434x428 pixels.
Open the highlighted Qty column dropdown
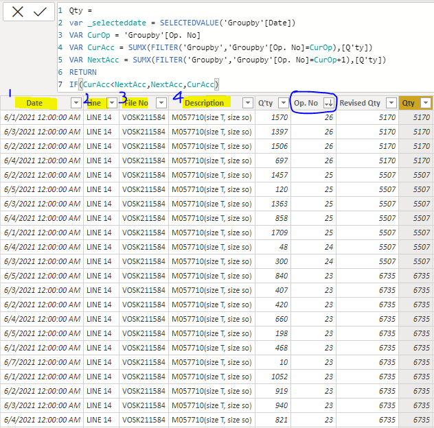pyautogui.click(x=426, y=103)
